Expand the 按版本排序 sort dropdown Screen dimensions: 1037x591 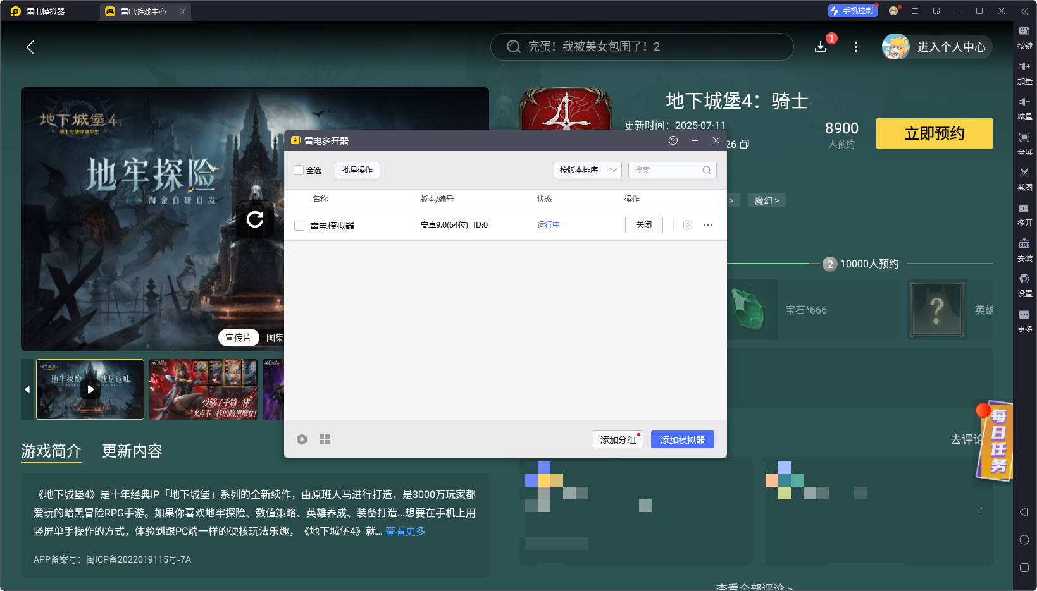pos(587,170)
